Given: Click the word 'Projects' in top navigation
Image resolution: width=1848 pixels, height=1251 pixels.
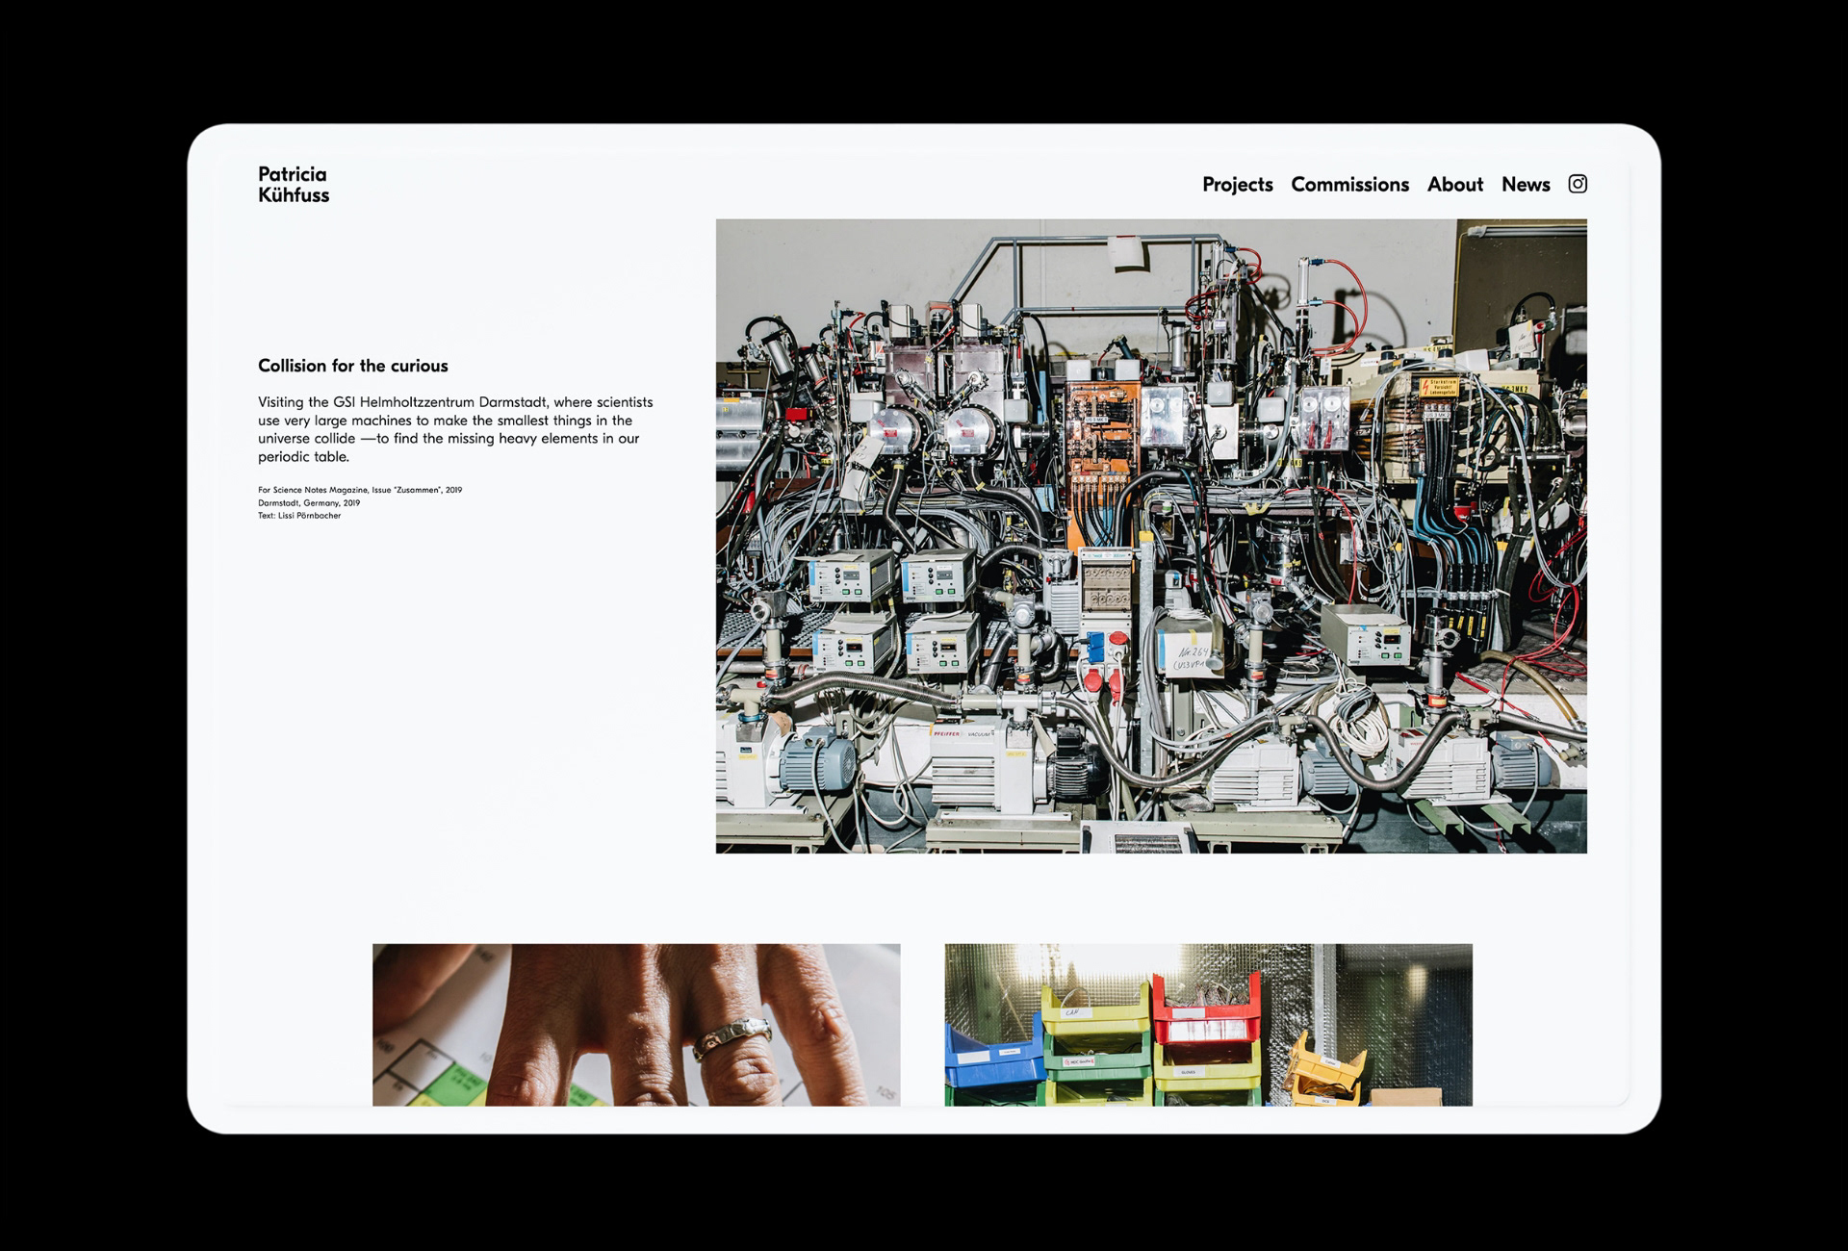Looking at the screenshot, I should 1238,184.
